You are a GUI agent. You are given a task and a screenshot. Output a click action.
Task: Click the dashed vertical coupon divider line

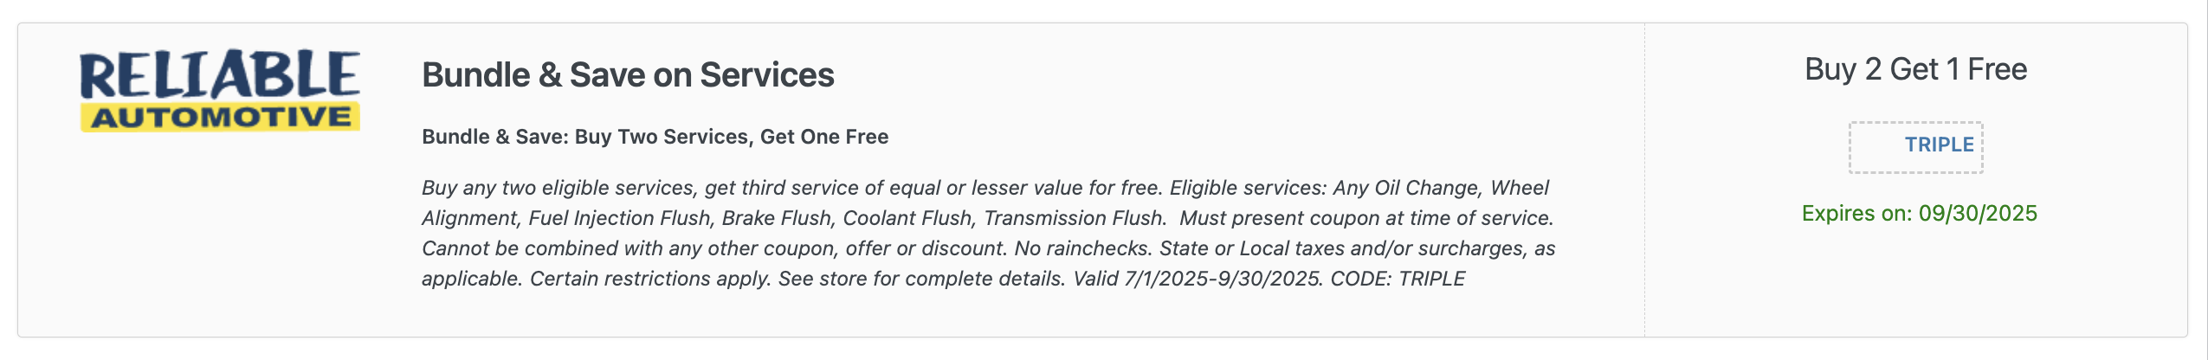pyautogui.click(x=1644, y=180)
